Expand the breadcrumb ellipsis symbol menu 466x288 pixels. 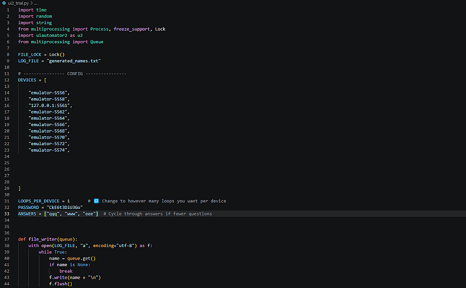tap(36, 3)
